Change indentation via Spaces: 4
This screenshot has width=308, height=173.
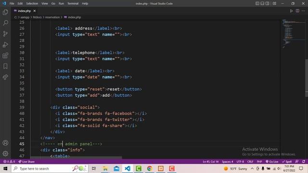point(227,161)
